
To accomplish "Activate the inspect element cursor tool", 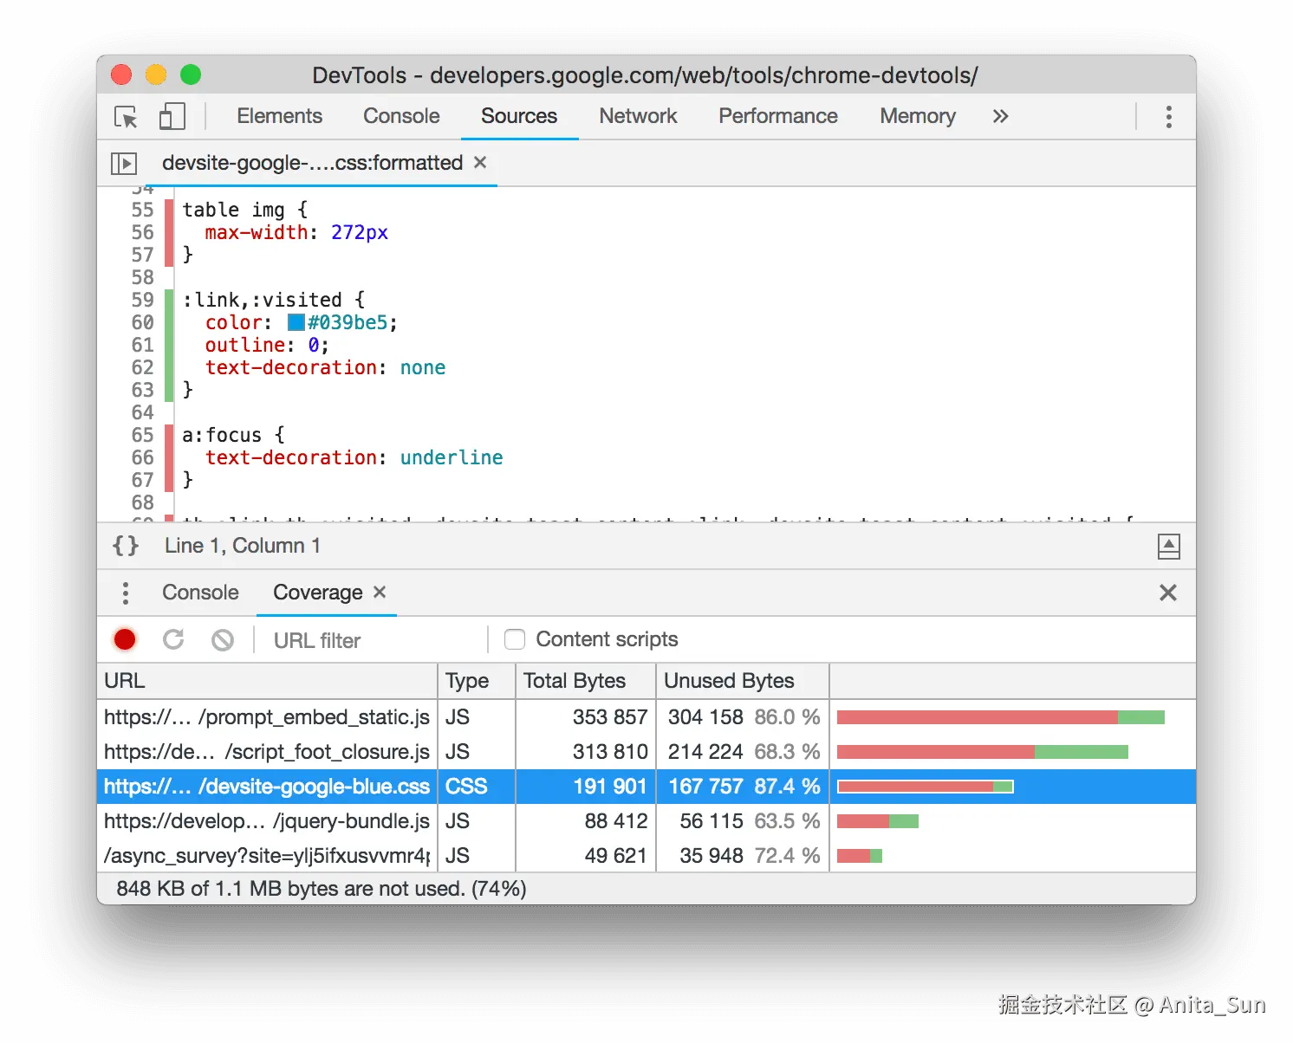I will tap(125, 117).
